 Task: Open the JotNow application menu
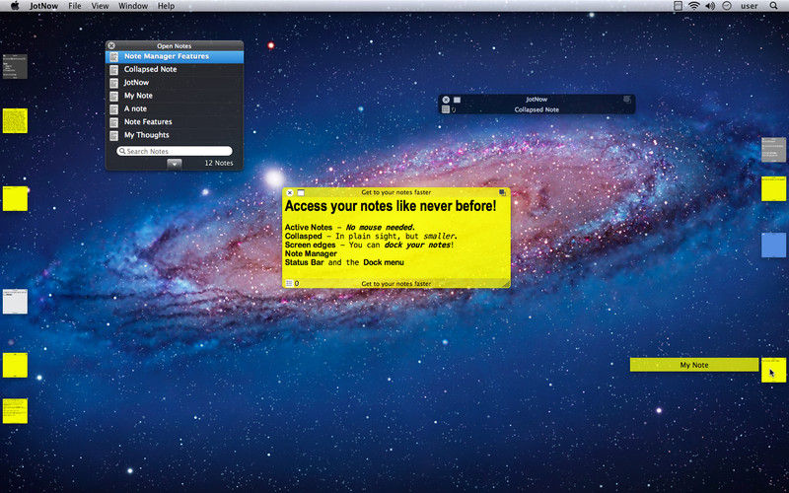(43, 6)
